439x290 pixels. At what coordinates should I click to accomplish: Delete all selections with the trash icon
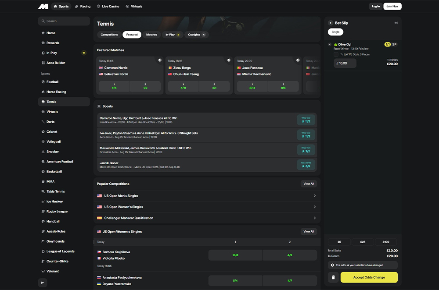click(x=333, y=277)
